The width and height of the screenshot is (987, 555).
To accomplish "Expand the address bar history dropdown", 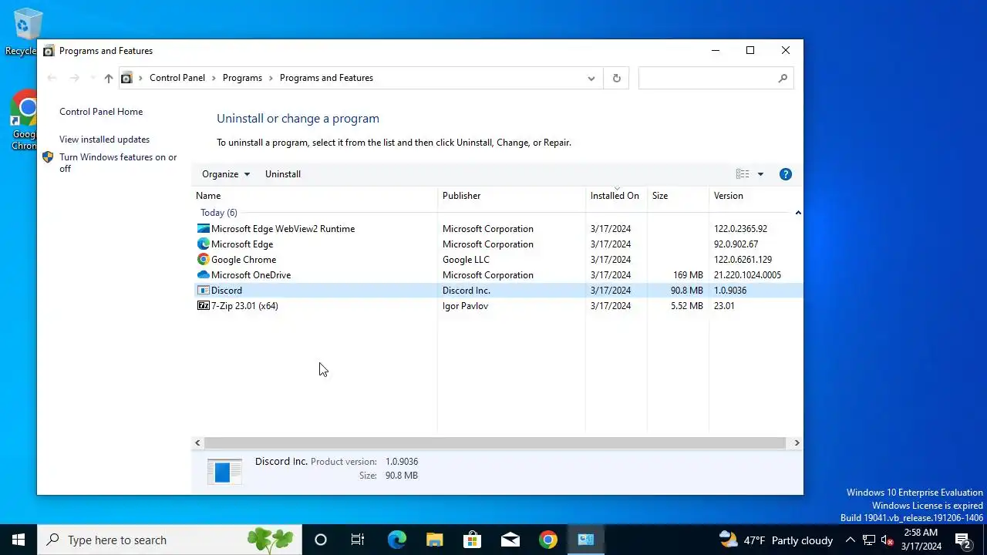I will click(591, 78).
